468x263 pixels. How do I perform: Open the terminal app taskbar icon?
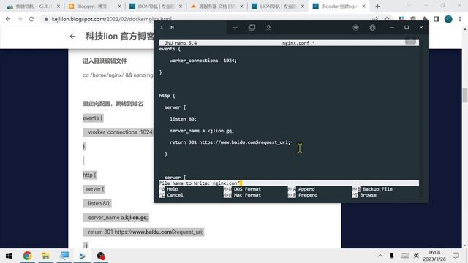click(x=83, y=256)
